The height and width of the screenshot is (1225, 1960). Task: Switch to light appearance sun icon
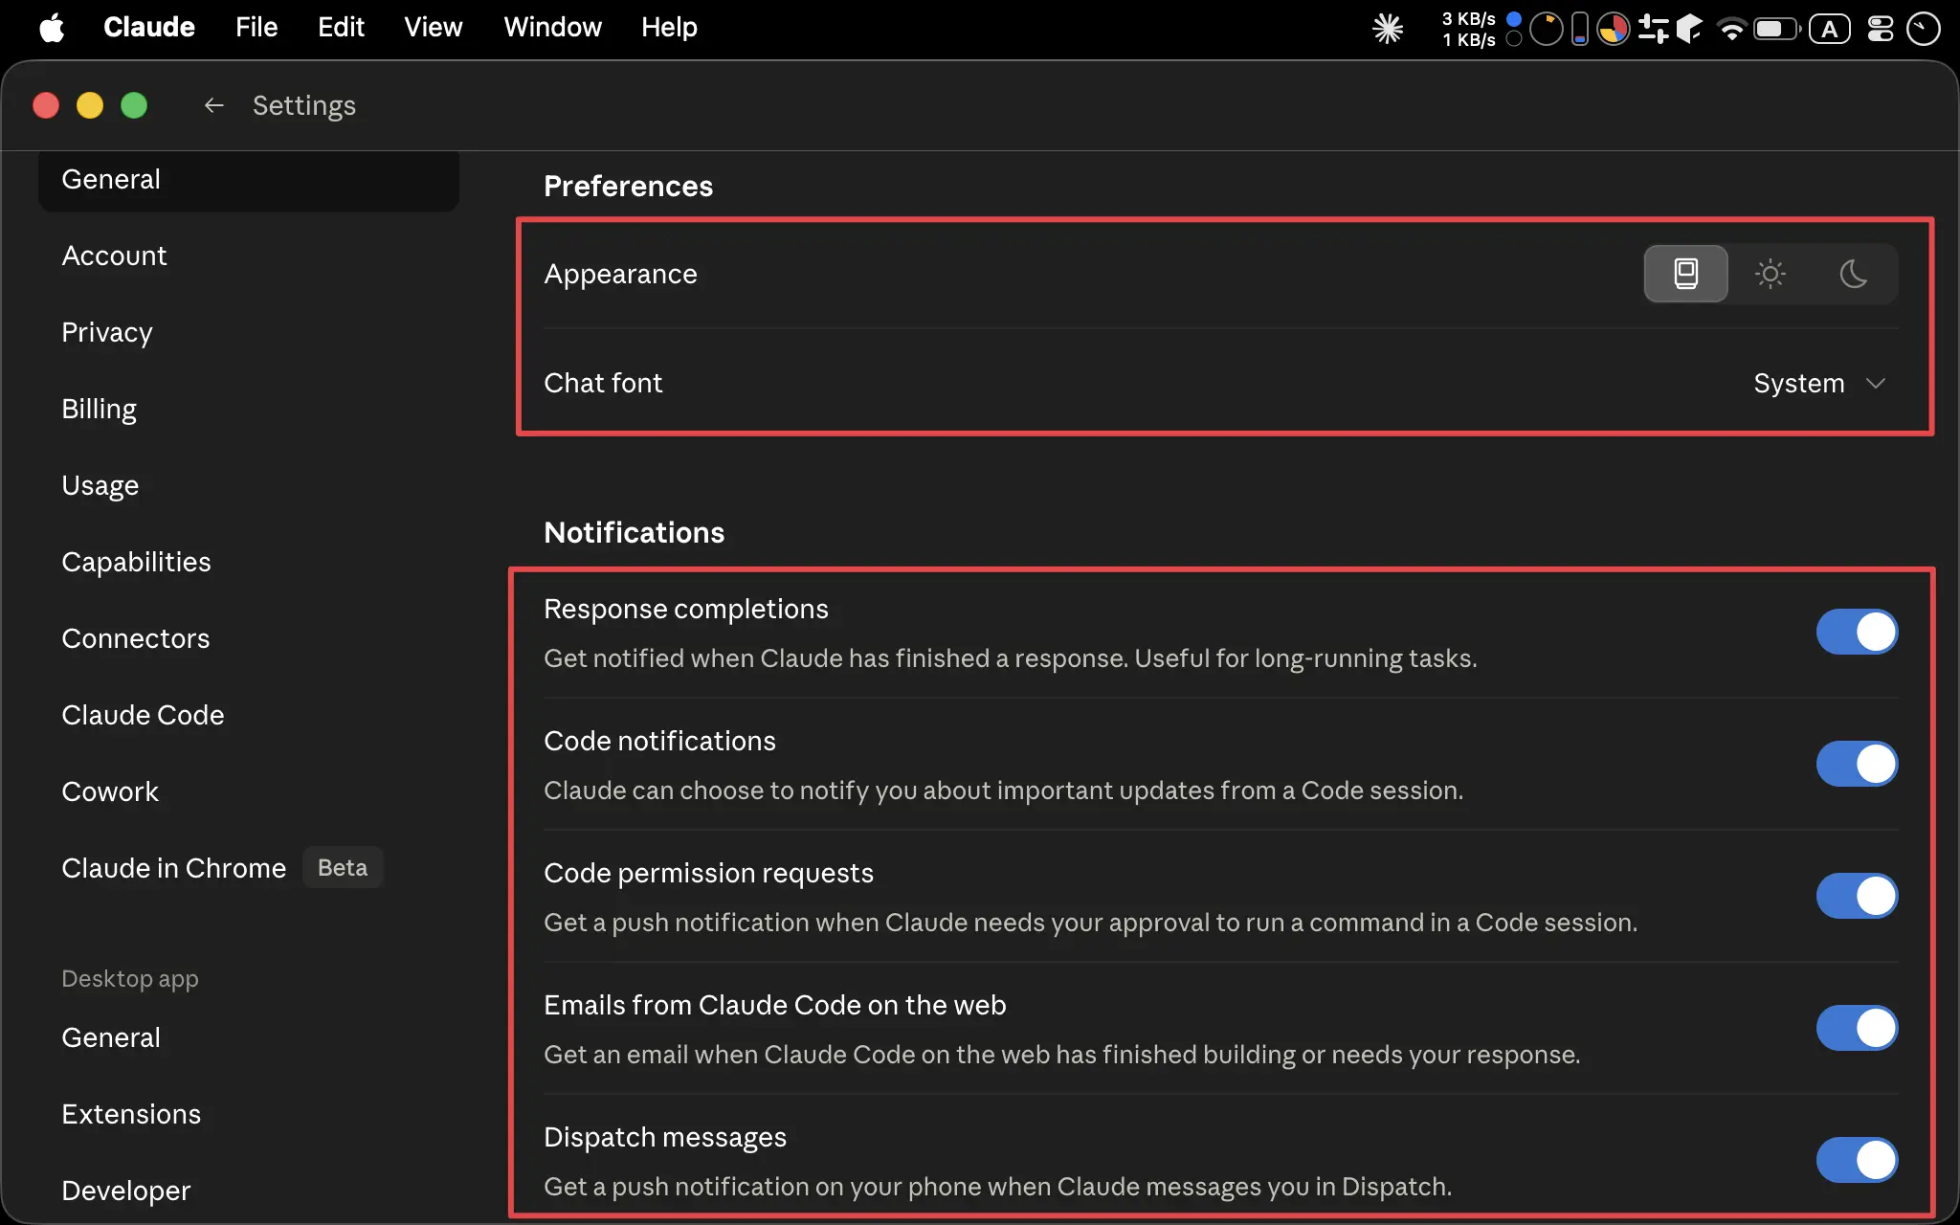tap(1770, 274)
